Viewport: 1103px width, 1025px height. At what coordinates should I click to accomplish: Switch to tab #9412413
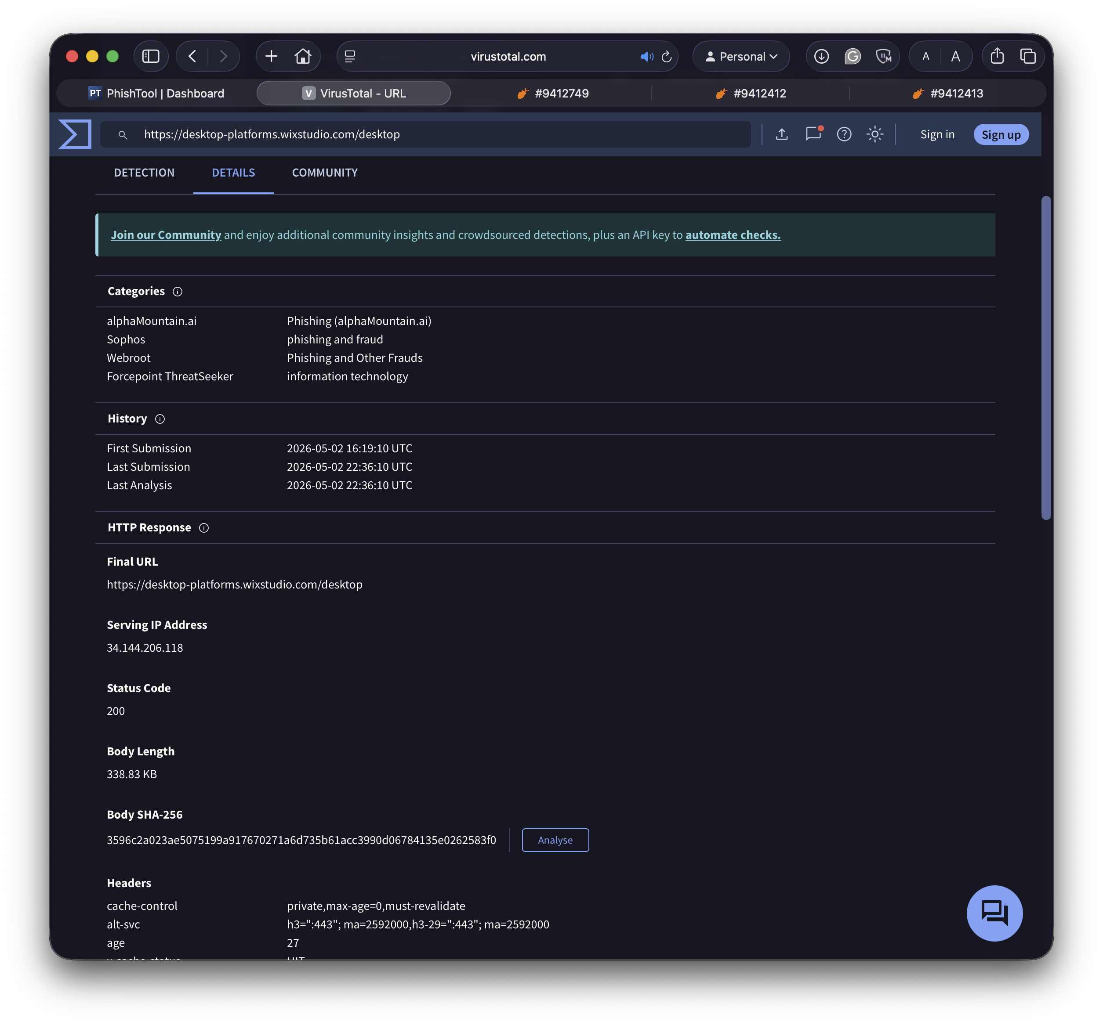947,93
